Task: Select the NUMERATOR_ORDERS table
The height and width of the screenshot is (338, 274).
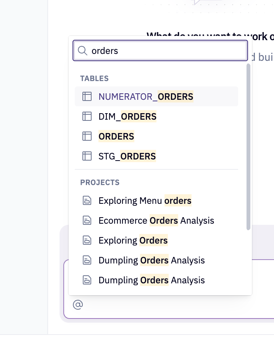Action: click(x=156, y=96)
